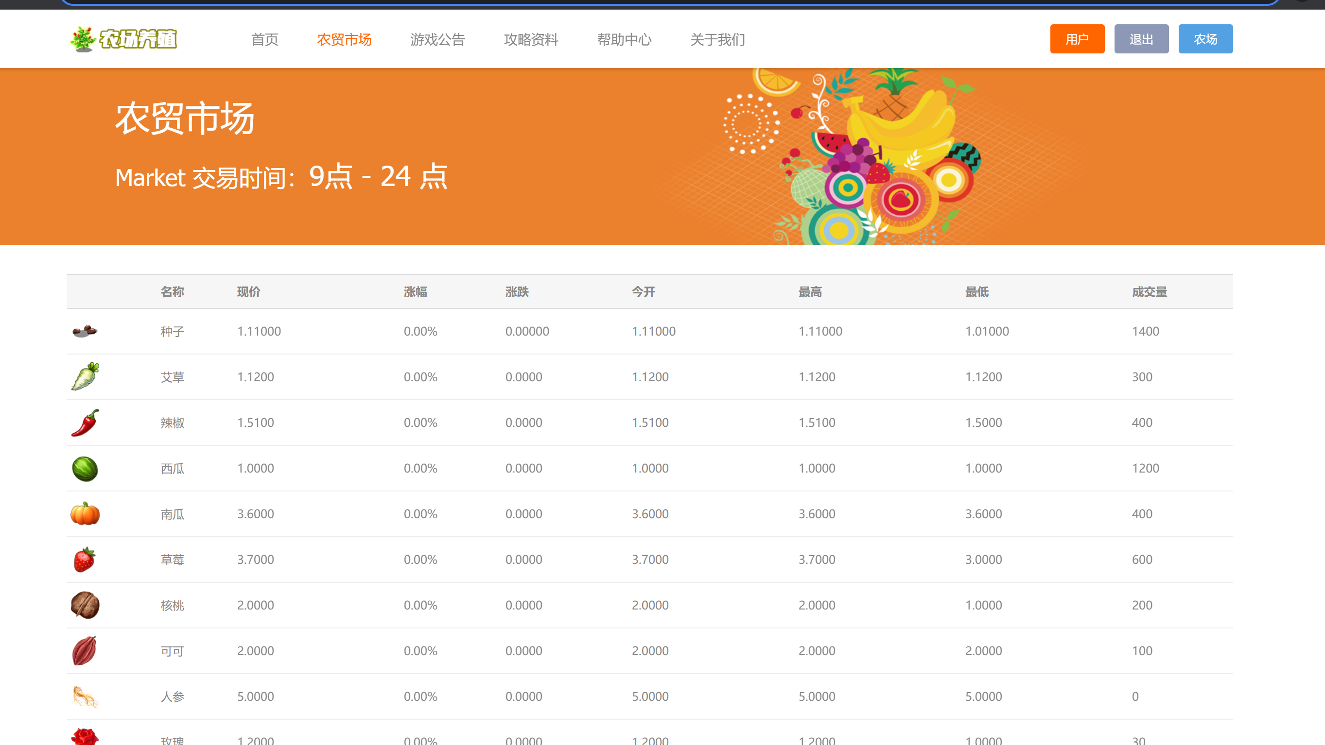The height and width of the screenshot is (745, 1325).
Task: Open the 游戏公告 announcements menu
Action: click(x=437, y=39)
